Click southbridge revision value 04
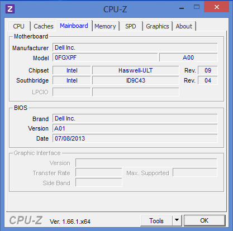 [208, 80]
